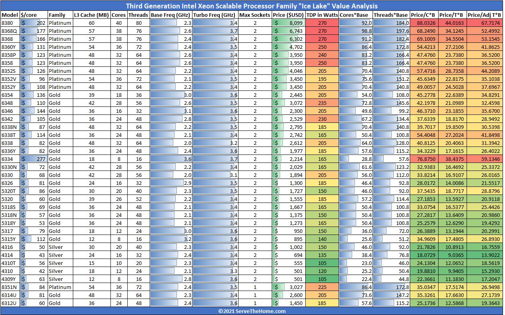Select the model cell "4316"
Image resolution: width=505 pixels, height=315 pixels.
coord(10,247)
